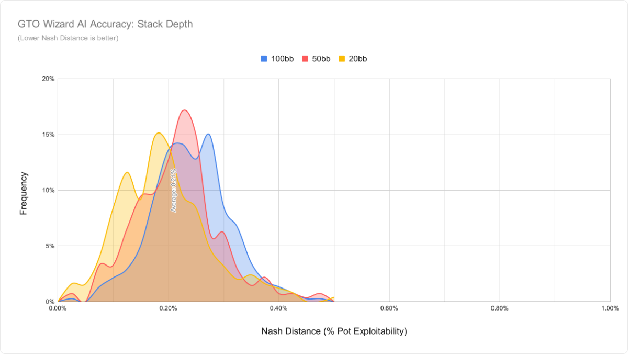Click the "5%" y-axis tick label
Screen dimensions: 628x354
click(50, 246)
